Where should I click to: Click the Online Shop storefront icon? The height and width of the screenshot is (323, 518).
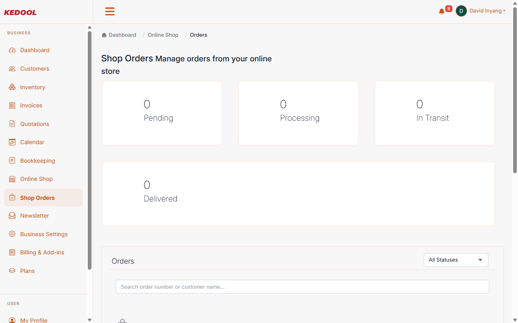12,179
